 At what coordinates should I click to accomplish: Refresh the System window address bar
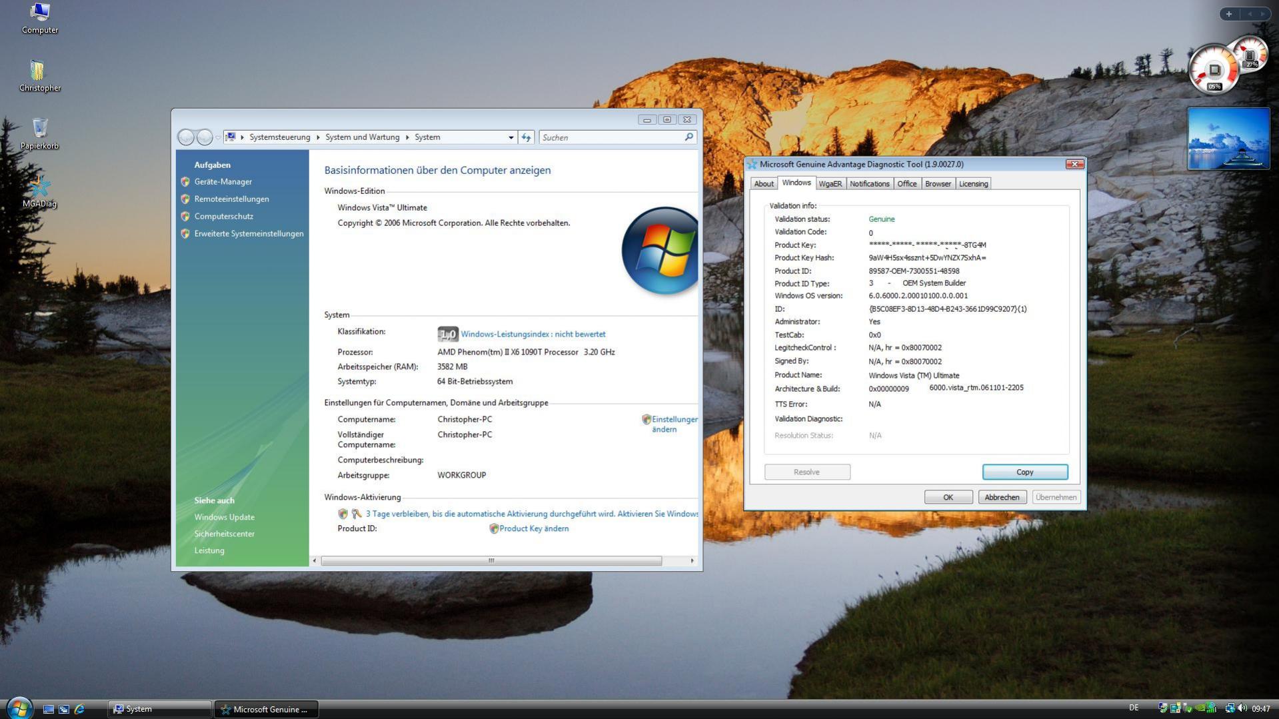[527, 137]
